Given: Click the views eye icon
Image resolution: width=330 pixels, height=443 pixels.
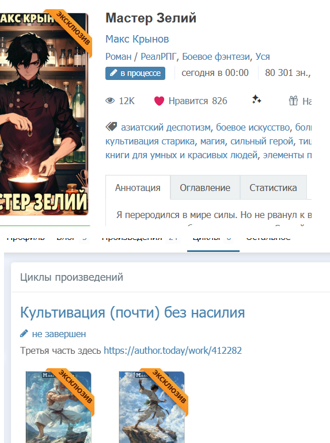Looking at the screenshot, I should [110, 101].
